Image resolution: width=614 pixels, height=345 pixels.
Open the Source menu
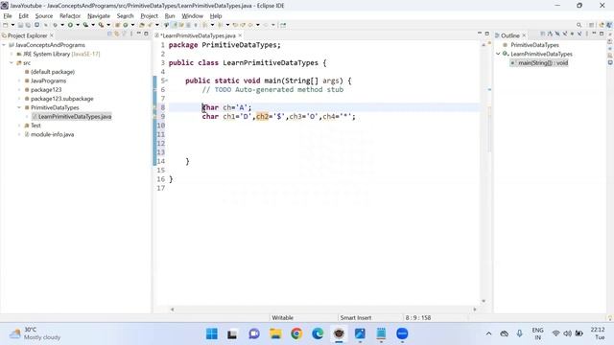[44, 16]
